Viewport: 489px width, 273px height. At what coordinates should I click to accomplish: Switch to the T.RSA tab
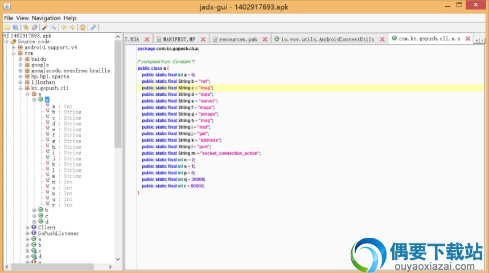pos(132,39)
